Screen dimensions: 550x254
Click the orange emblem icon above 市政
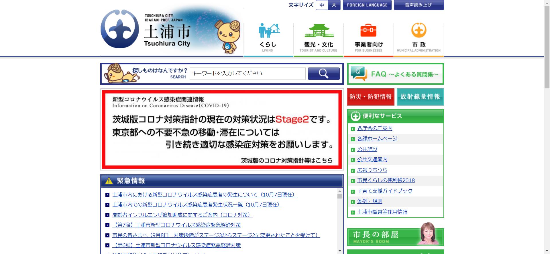tap(419, 30)
